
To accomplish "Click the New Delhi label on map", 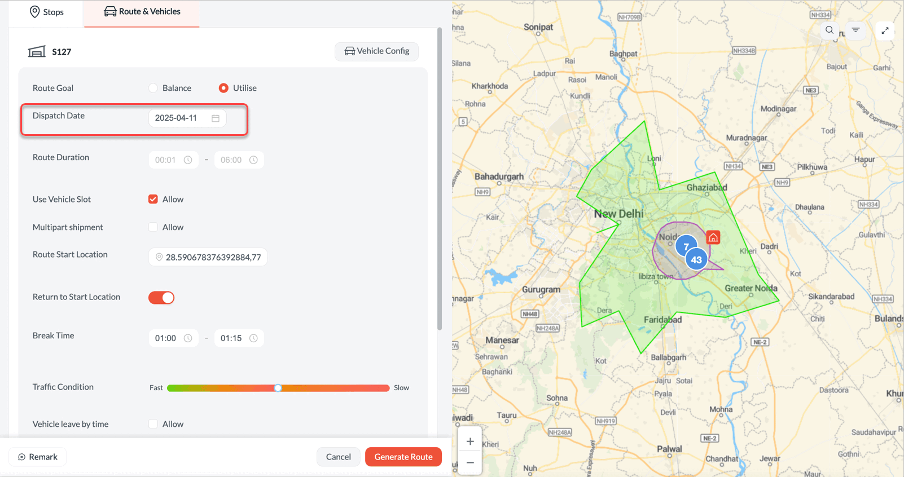I will tap(618, 214).
